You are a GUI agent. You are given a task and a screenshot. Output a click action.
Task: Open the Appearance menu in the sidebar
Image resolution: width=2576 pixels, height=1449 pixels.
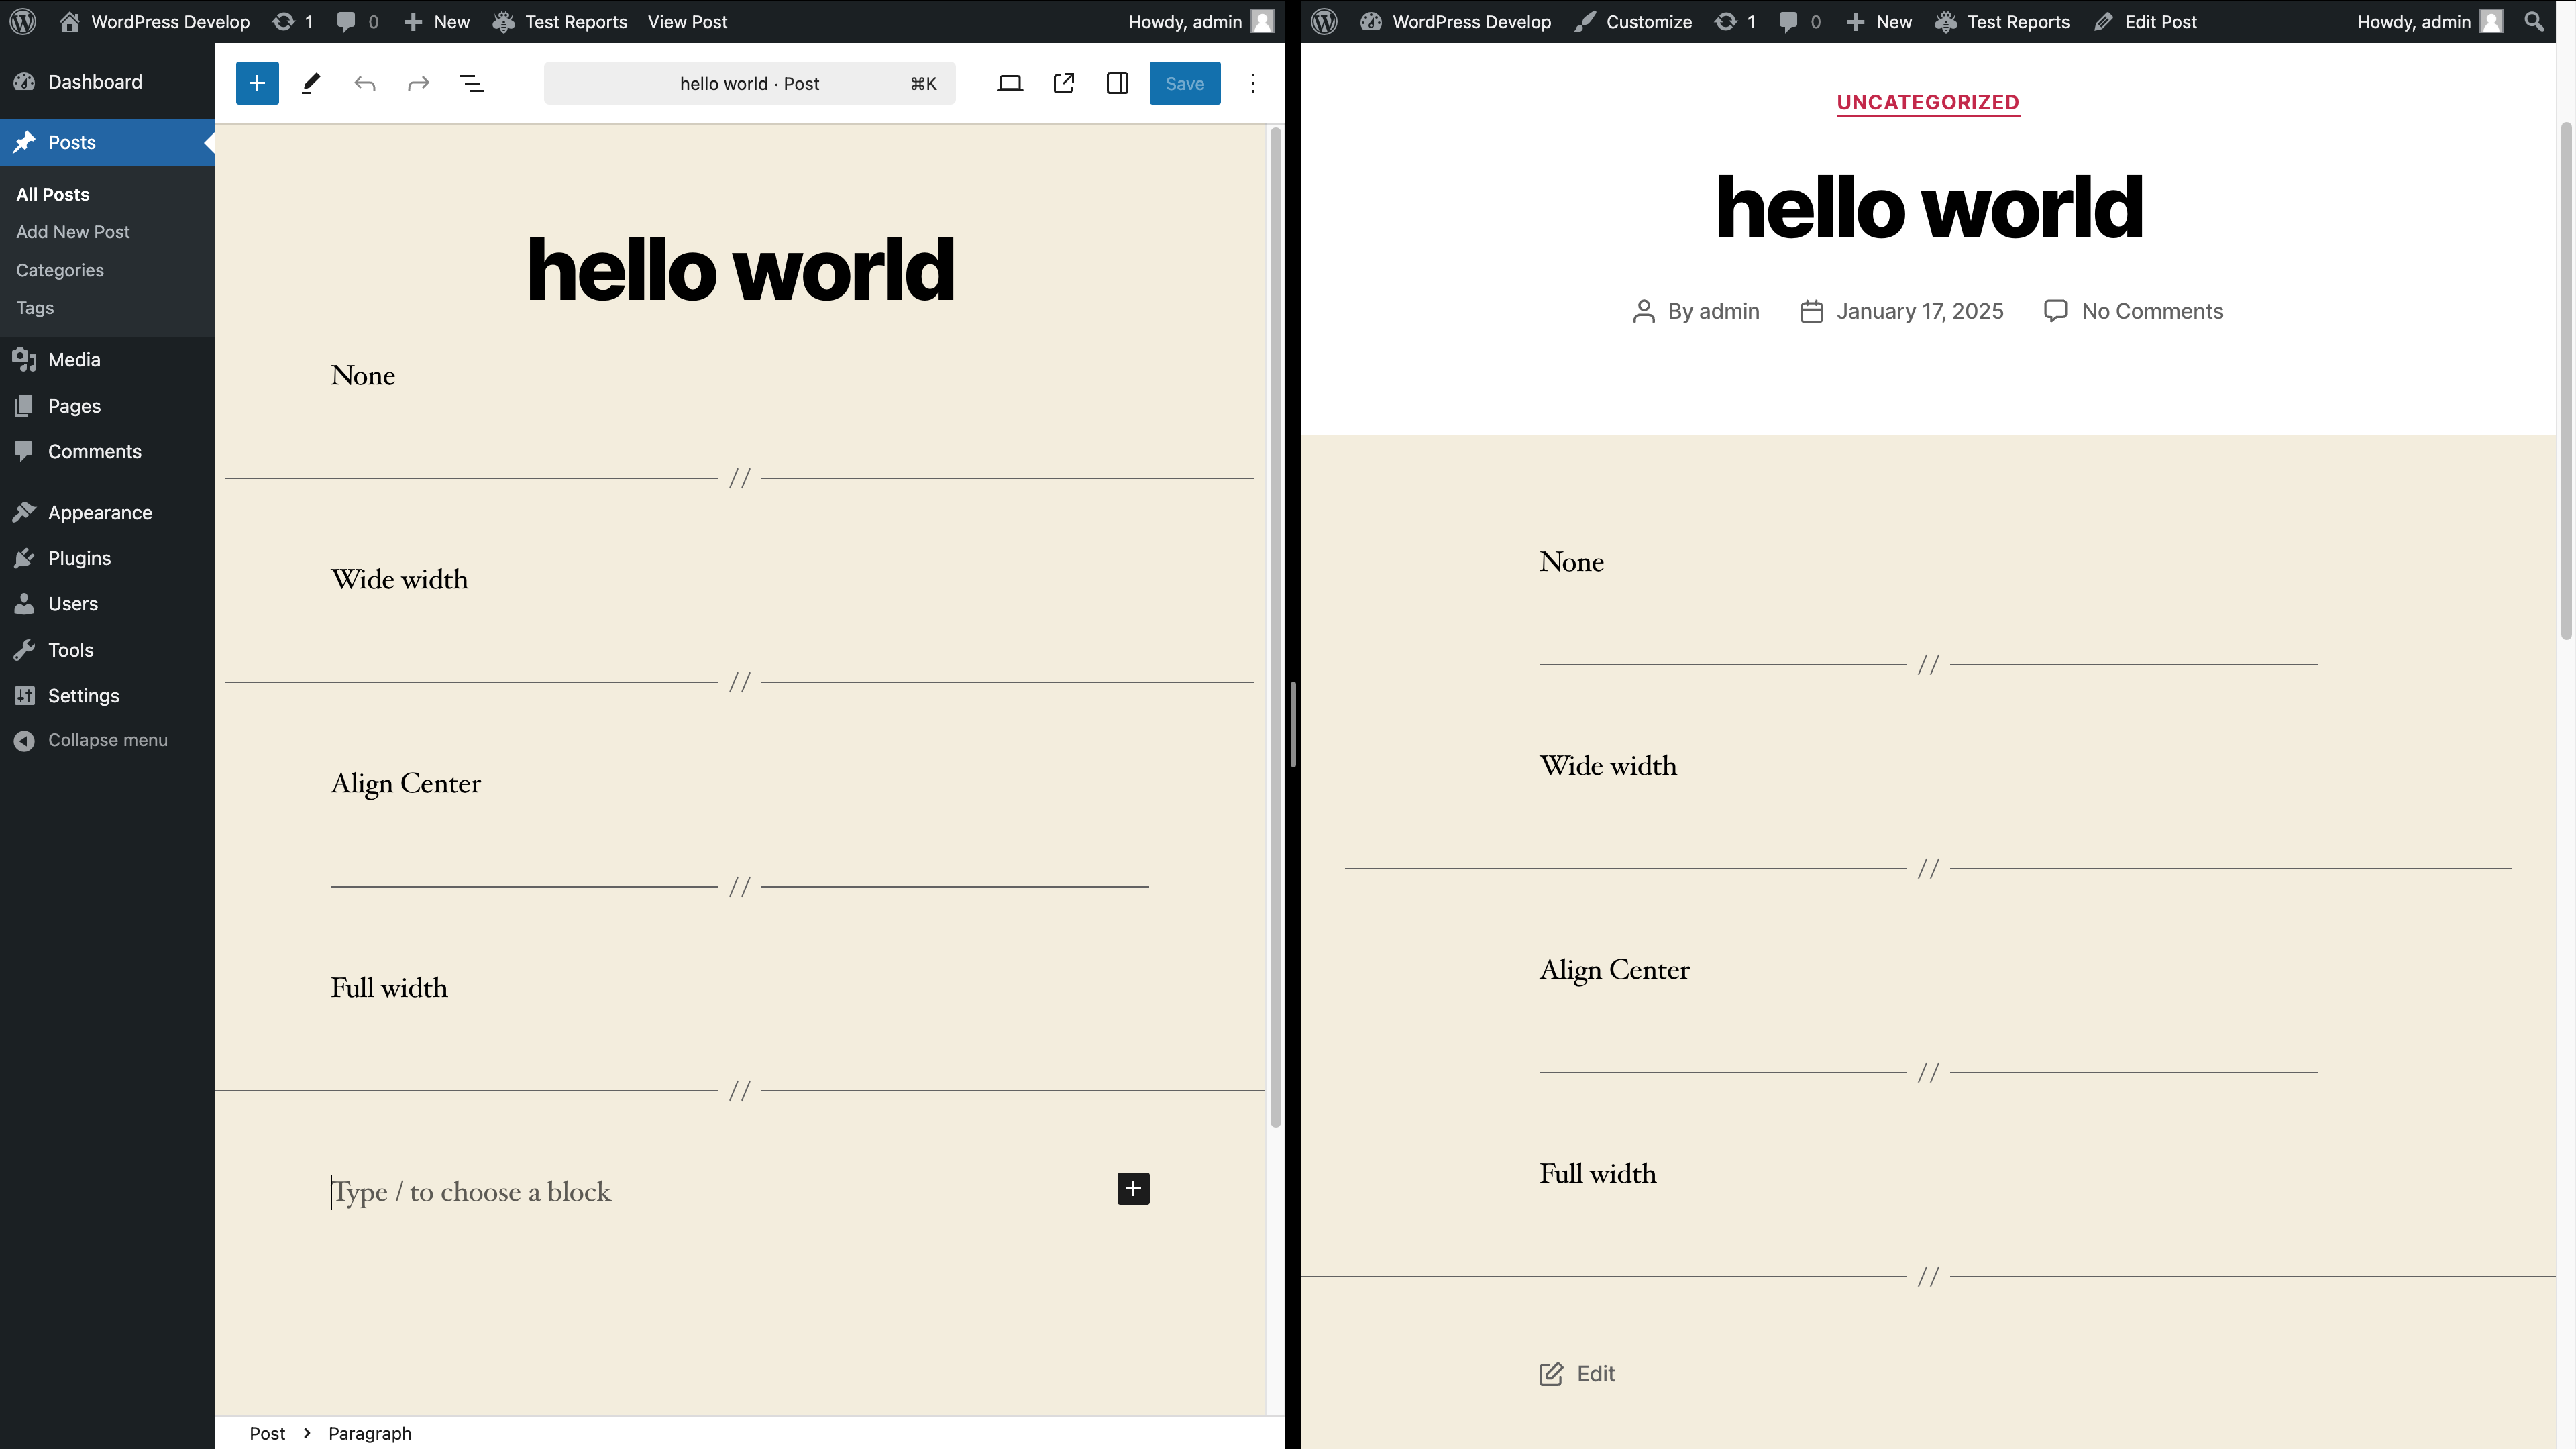tap(100, 512)
